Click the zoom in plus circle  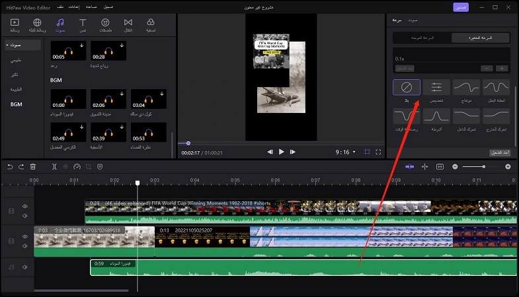point(508,167)
